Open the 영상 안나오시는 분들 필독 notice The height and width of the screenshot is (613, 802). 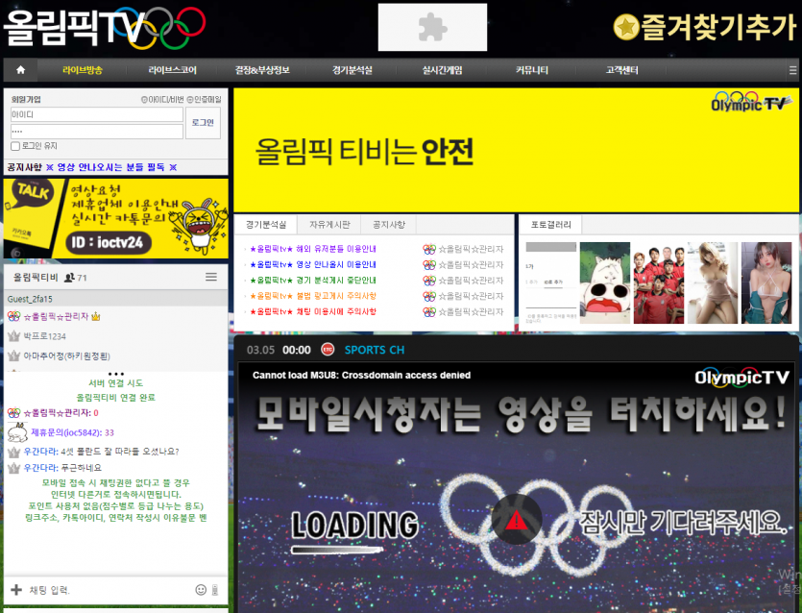pos(111,167)
